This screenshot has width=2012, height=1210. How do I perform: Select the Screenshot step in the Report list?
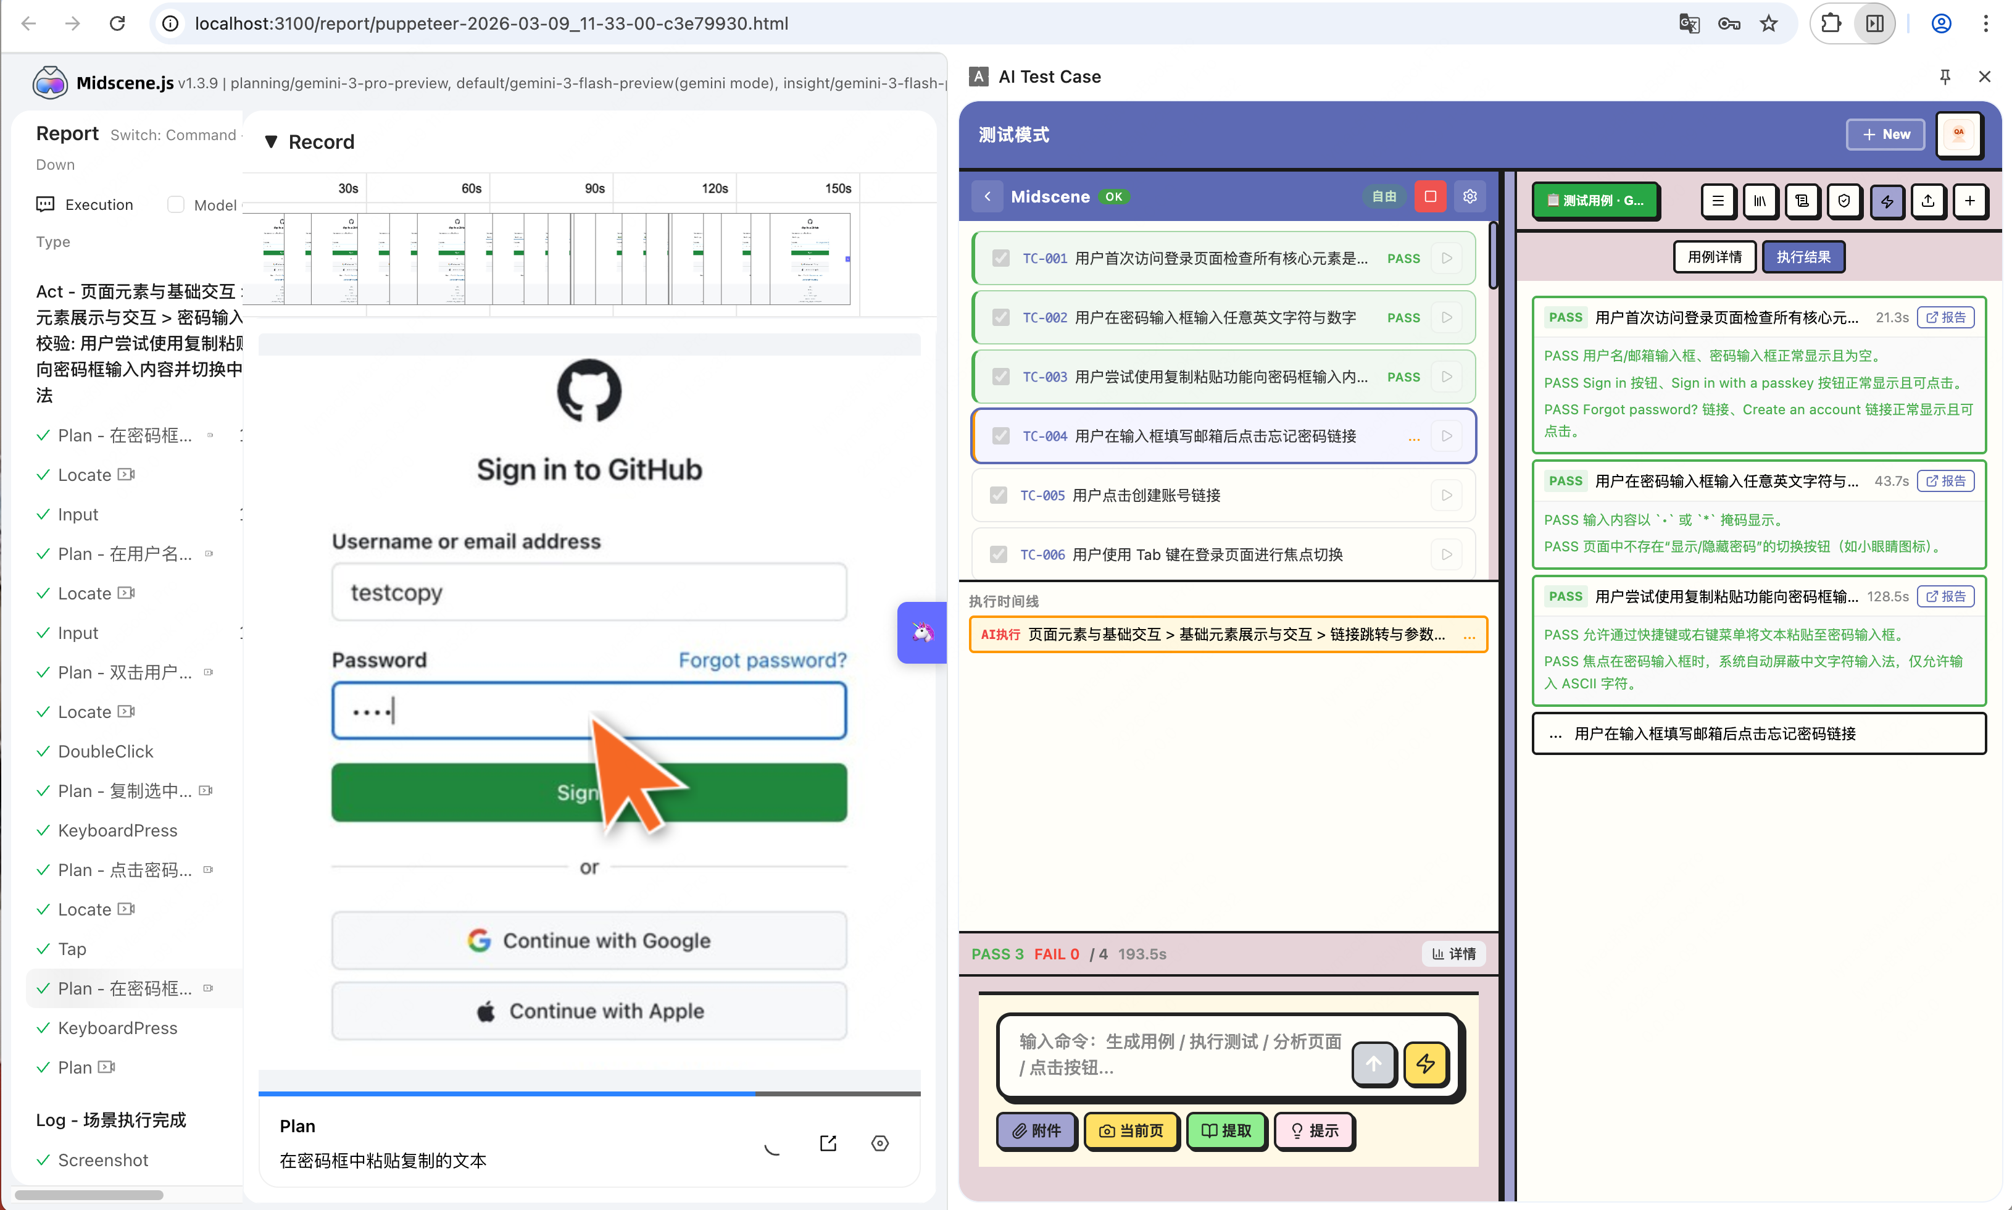pyautogui.click(x=102, y=1160)
